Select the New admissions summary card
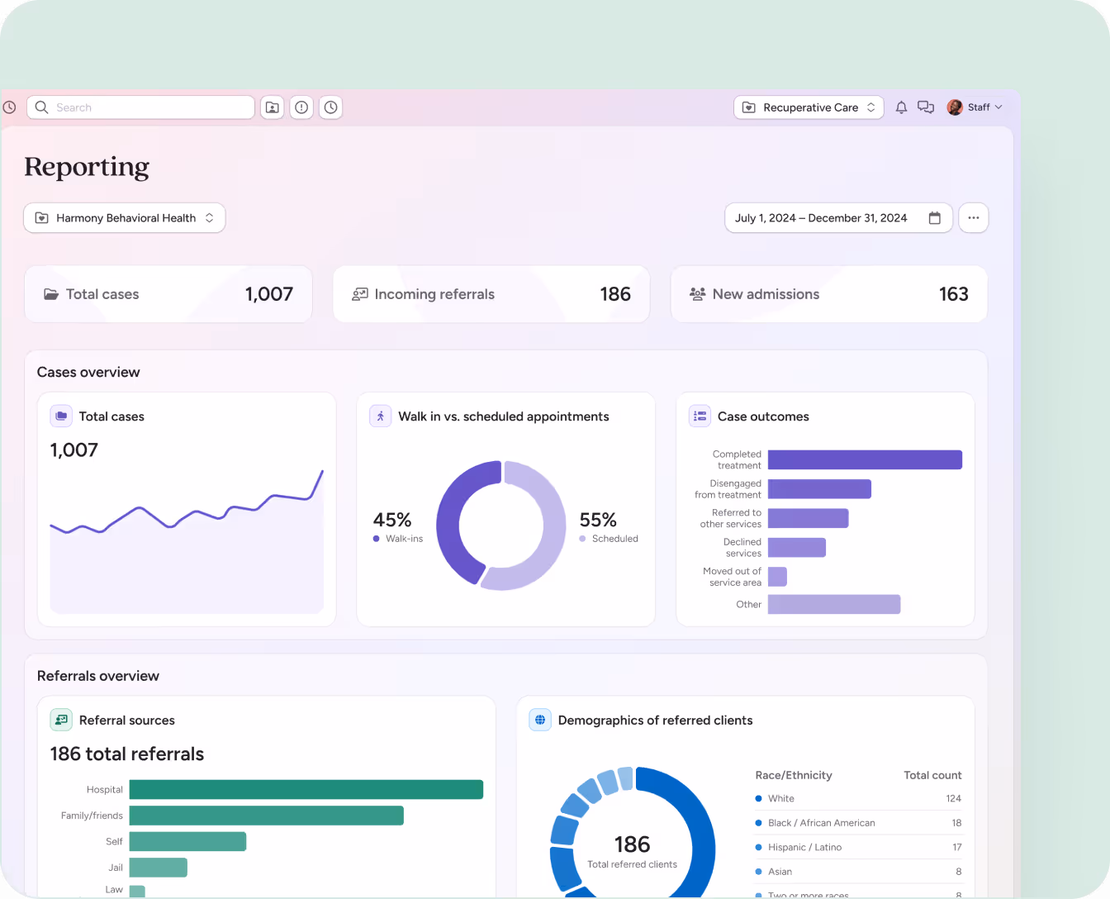Screen dimensions: 1110x899 [x=828, y=294]
